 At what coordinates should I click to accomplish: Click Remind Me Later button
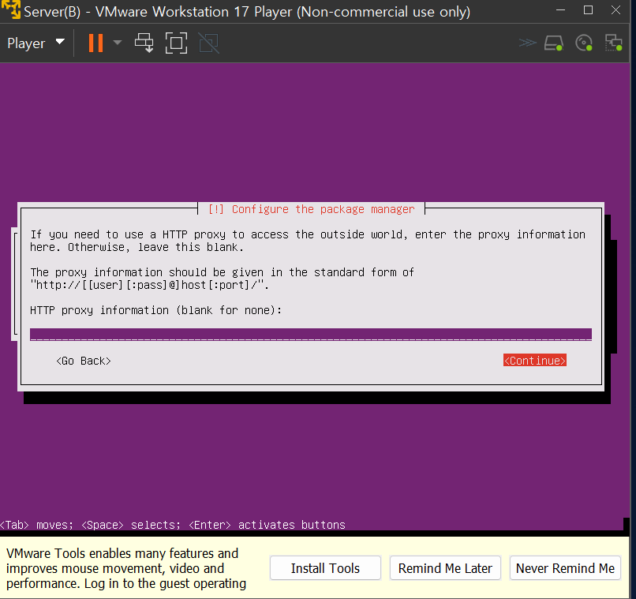coord(445,568)
